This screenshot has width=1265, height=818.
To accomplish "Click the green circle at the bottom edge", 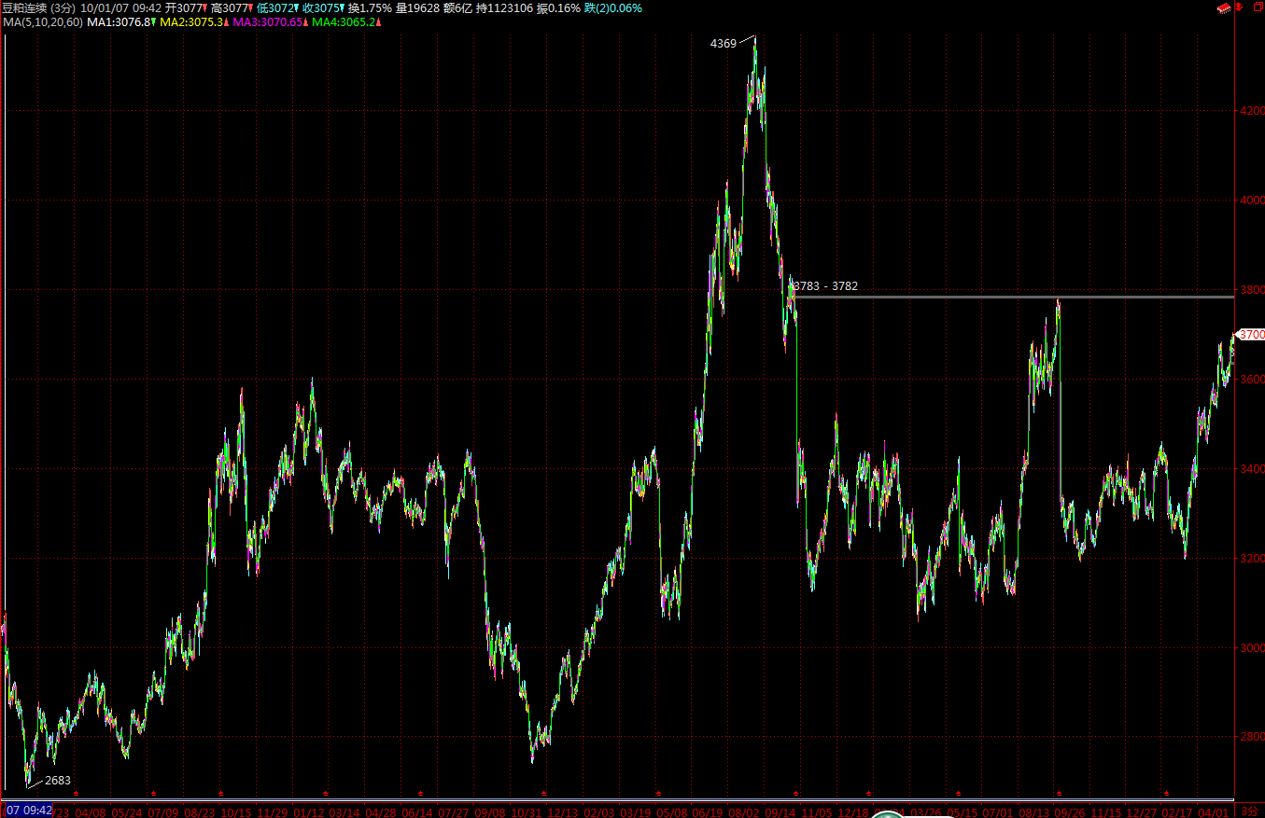I will pyautogui.click(x=886, y=815).
